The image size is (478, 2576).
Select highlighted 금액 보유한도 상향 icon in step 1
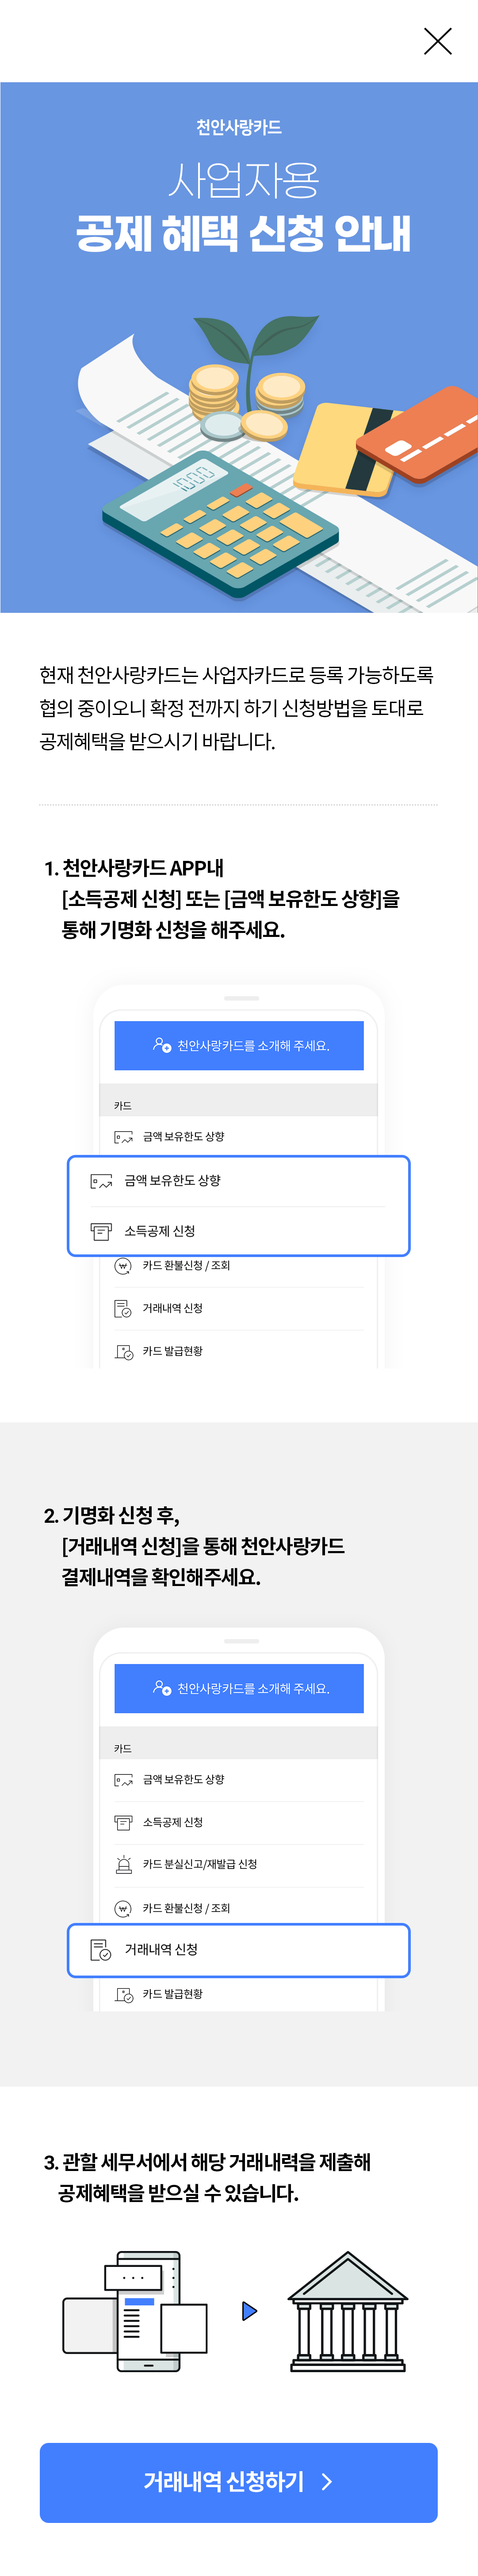[101, 1181]
